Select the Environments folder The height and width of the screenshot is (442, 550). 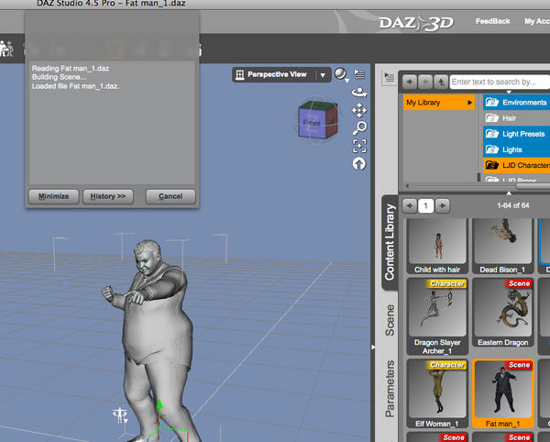click(x=516, y=102)
